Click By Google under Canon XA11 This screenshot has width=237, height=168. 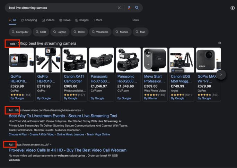click(71, 98)
